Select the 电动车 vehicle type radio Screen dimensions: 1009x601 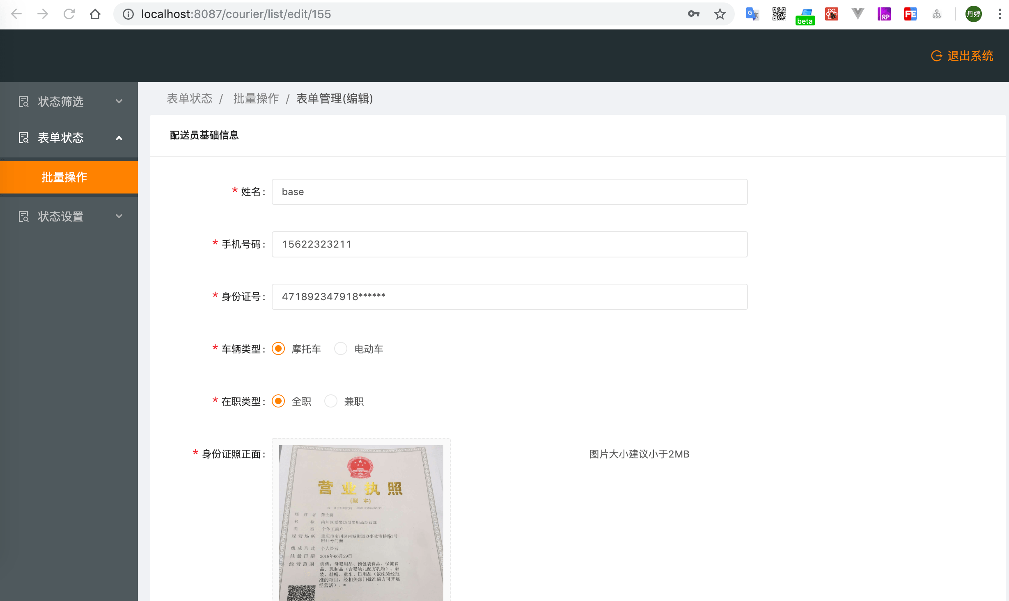(341, 349)
